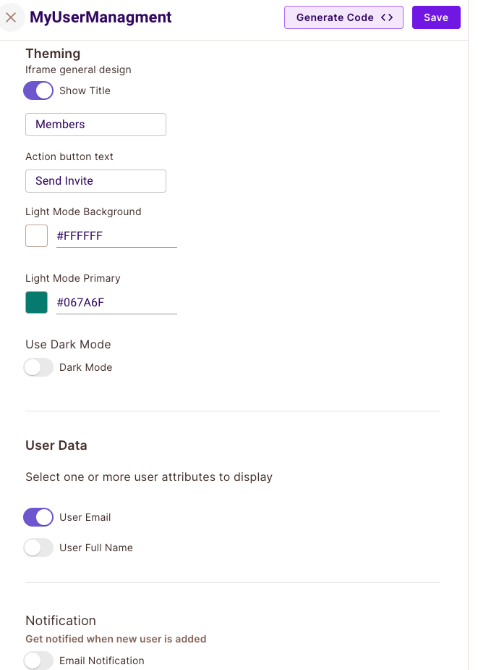The width and height of the screenshot is (478, 670).
Task: Edit the #067A6F hex color field
Action: (x=116, y=303)
